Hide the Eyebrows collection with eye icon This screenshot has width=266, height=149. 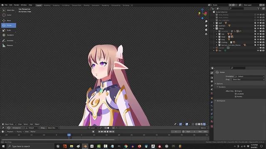258,26
